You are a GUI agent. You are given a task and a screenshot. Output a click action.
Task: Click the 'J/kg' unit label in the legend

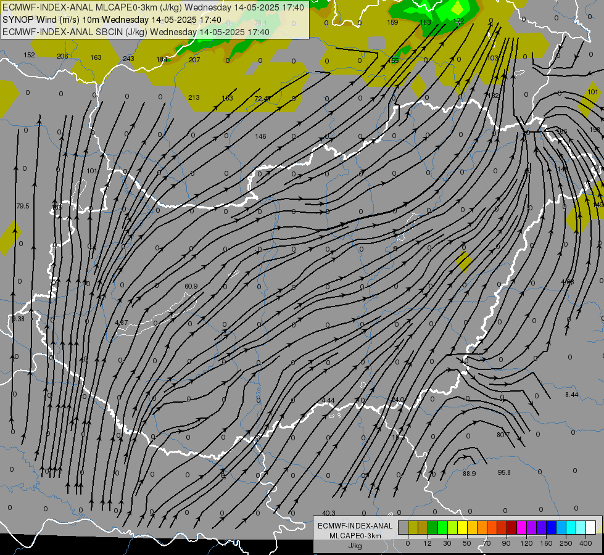pos(355,546)
